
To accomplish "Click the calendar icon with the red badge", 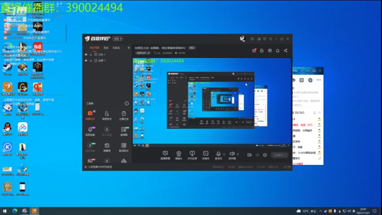I will 254,51.
